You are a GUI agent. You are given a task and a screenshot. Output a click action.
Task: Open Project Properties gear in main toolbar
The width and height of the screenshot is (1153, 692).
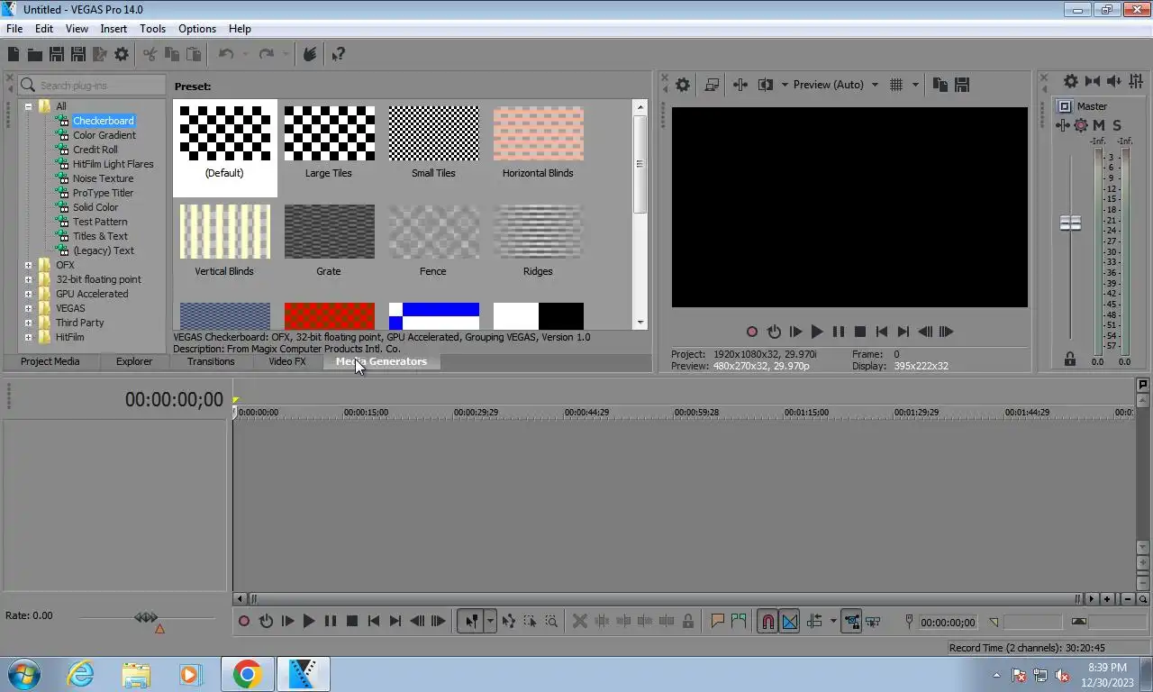tap(122, 55)
